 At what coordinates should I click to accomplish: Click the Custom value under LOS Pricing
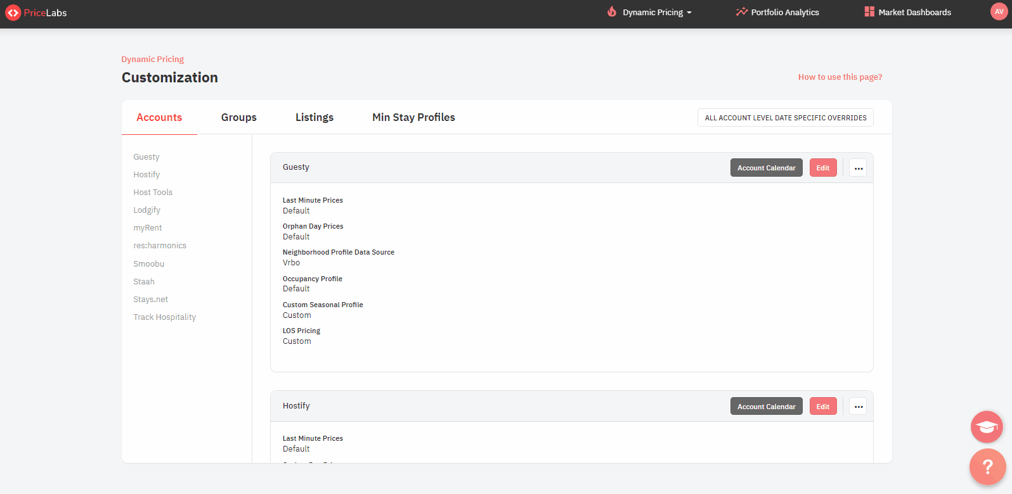297,341
